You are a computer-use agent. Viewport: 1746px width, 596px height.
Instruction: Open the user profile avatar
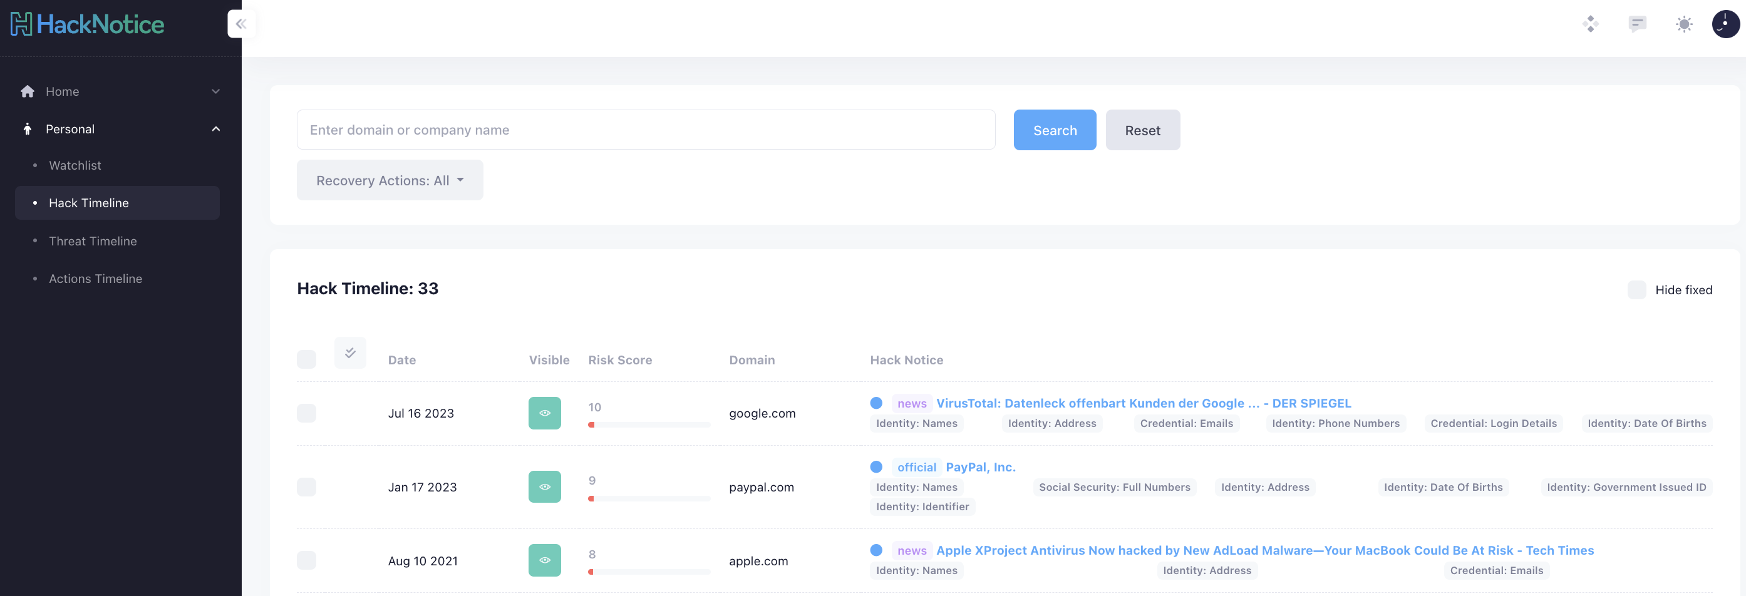point(1725,24)
